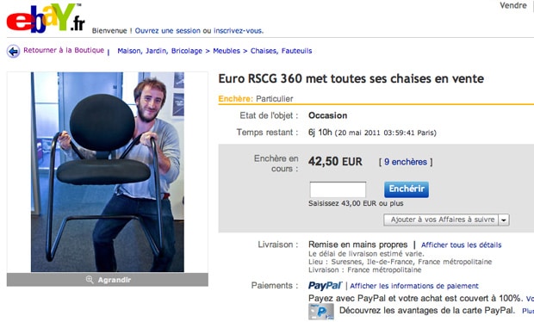Click the chair product photo
Image resolution: width=534 pixels, height=322 pixels.
coord(108,172)
